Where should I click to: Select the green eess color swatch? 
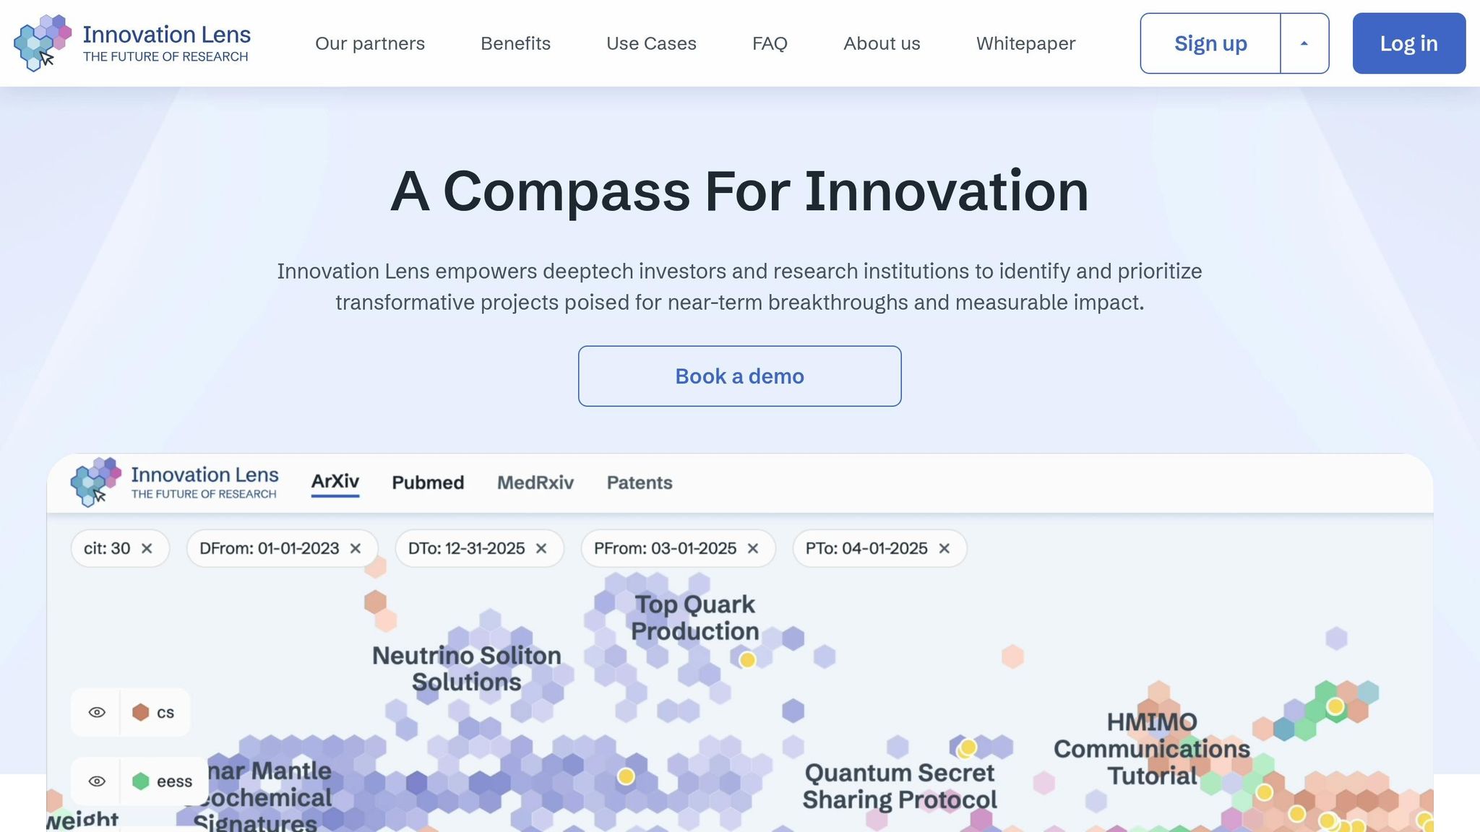coord(142,781)
